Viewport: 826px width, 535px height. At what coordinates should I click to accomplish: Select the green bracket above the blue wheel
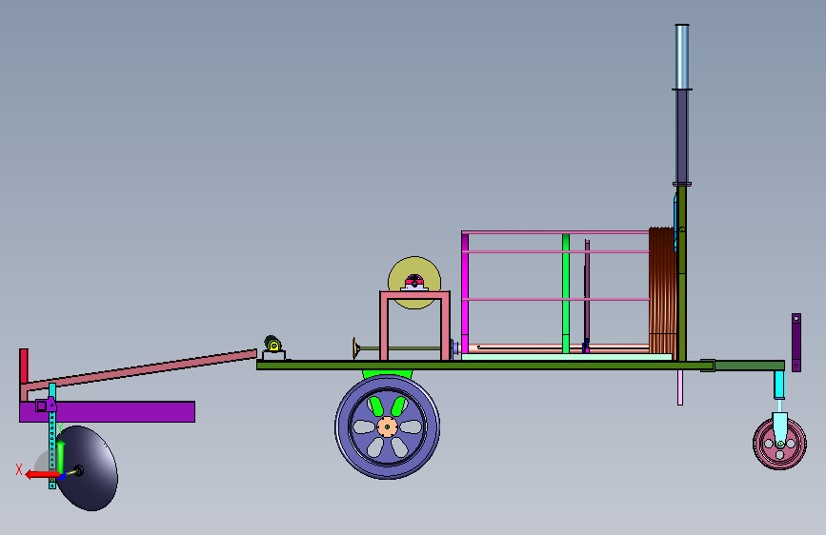pos(387,374)
